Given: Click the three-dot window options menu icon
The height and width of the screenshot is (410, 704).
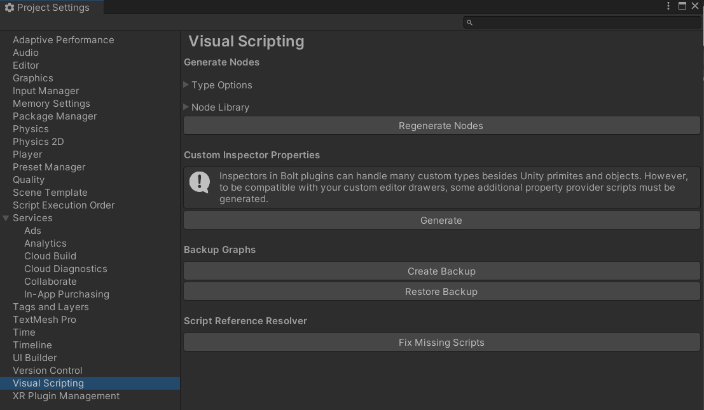Looking at the screenshot, I should [668, 6].
